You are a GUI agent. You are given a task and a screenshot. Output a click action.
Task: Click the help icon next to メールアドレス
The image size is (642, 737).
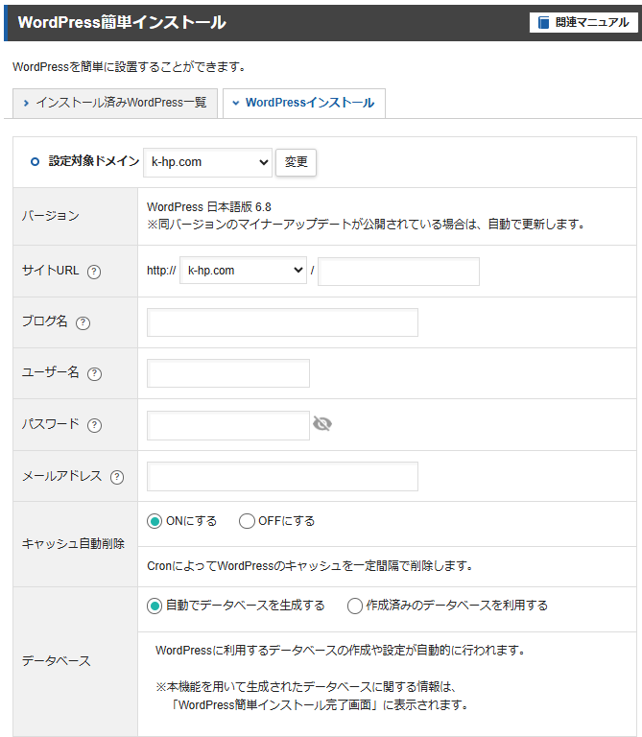[x=117, y=477]
